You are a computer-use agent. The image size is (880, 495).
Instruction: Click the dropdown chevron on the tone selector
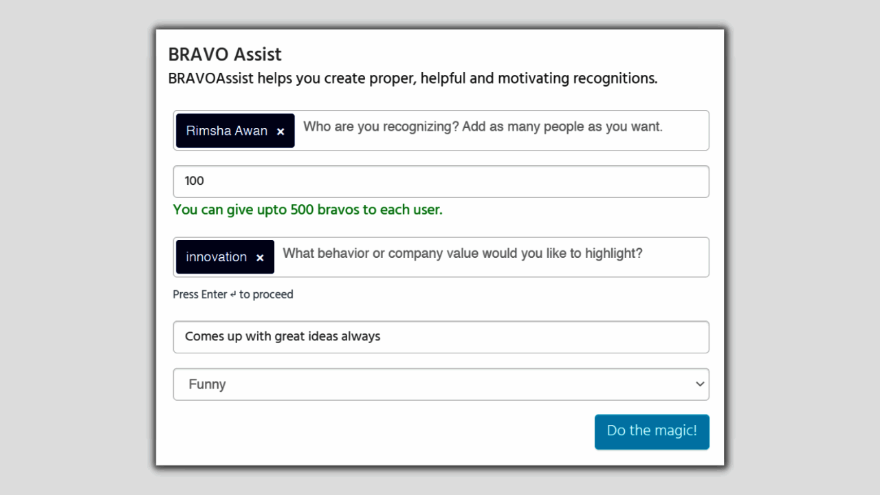[700, 384]
